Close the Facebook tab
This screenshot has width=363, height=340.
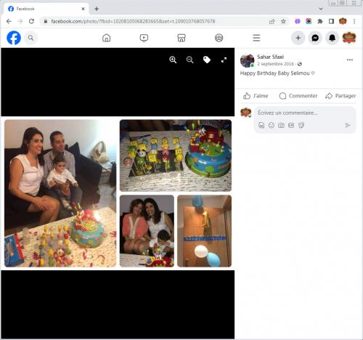[83, 9]
